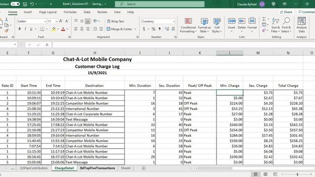Toggle Bold formatting
This screenshot has width=315, height=177.
(20, 29)
